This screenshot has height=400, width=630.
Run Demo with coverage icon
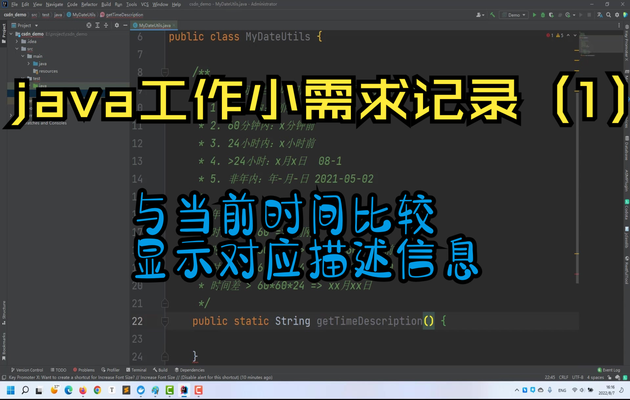(x=551, y=15)
